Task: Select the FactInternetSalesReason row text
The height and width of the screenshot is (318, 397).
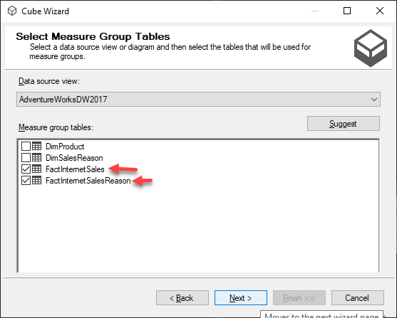Action: [88, 181]
